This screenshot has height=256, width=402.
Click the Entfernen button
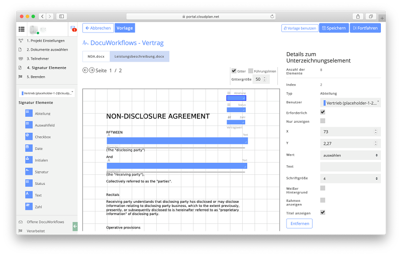[x=299, y=223]
